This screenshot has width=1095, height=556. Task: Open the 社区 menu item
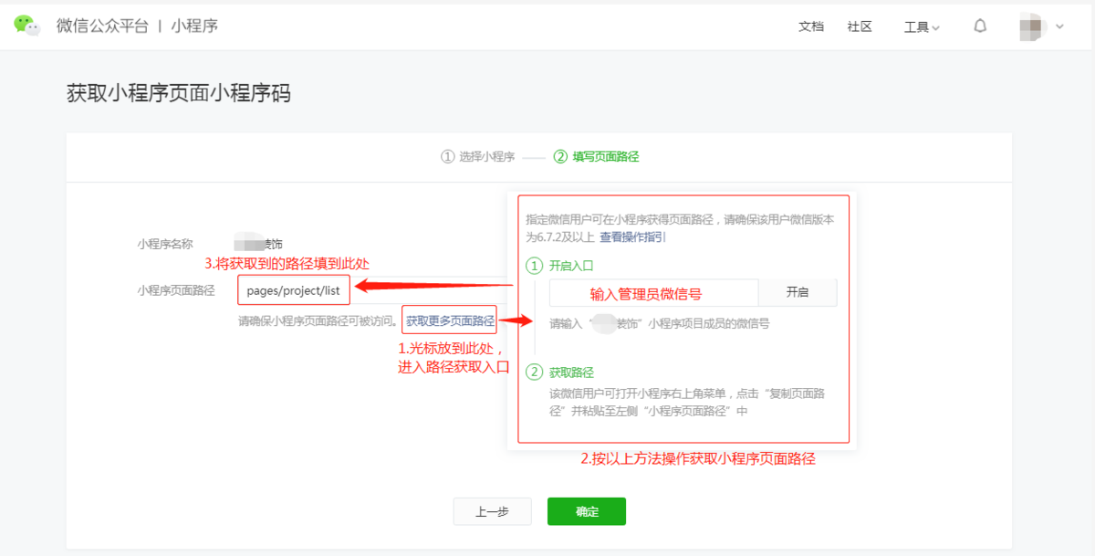point(860,26)
